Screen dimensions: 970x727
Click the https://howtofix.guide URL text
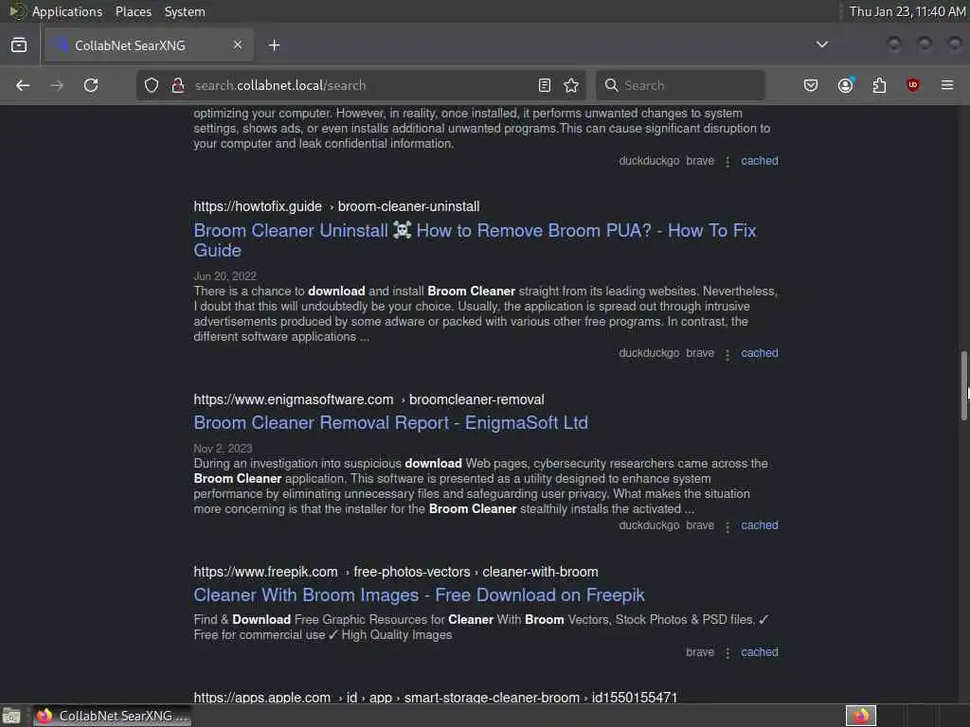point(258,206)
